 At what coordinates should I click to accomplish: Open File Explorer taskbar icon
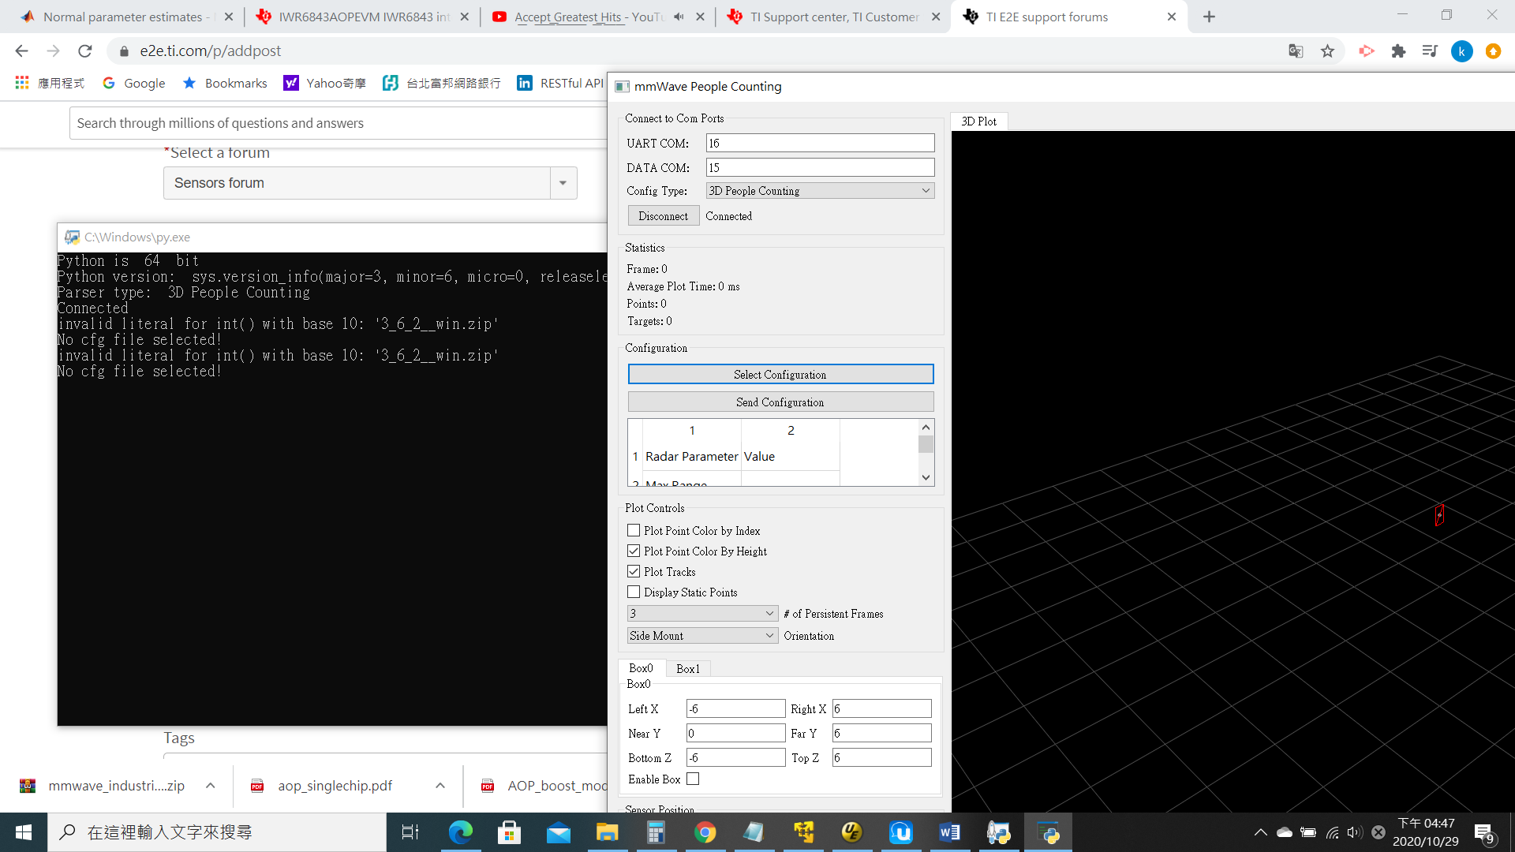(x=607, y=832)
